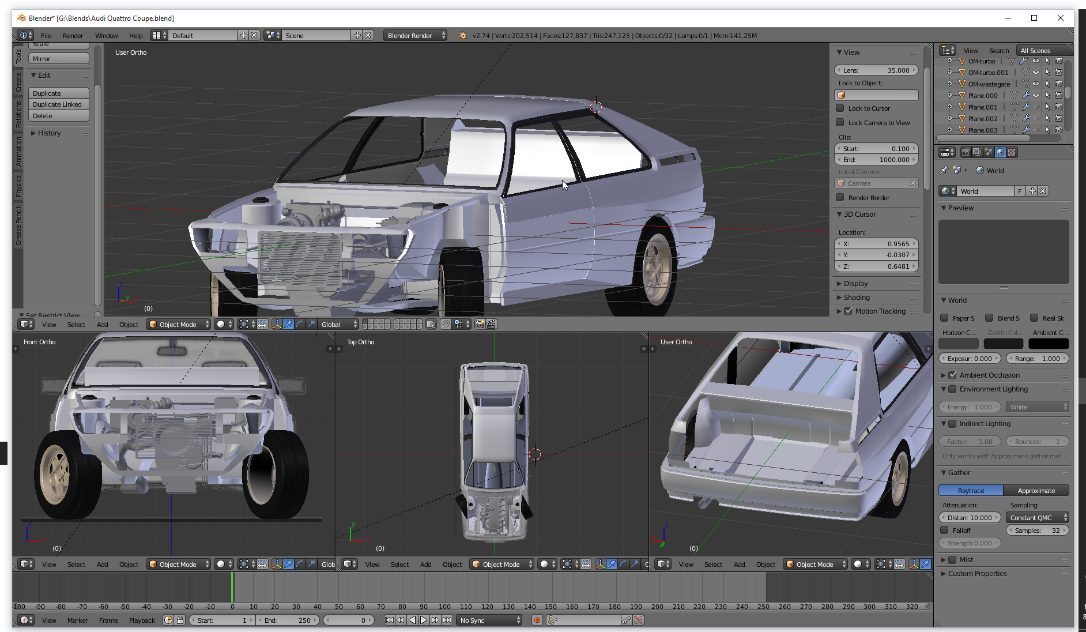Image resolution: width=1086 pixels, height=632 pixels.
Task: Click translate manipulator arrow in main viewport header
Action: pos(288,324)
